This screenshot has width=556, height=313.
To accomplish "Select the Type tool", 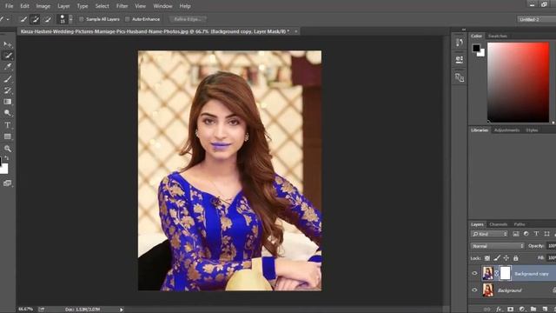I will click(7, 125).
